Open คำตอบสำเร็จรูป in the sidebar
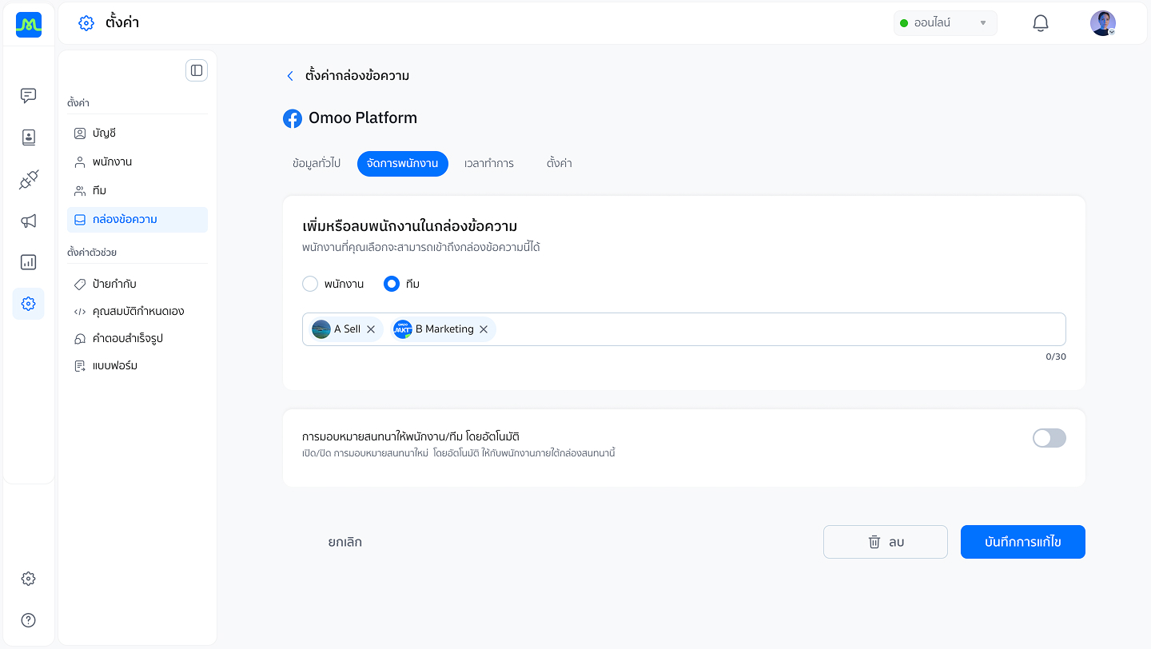Screen dimensions: 1151x649 pos(137,339)
